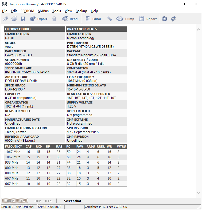Click the 1024M x64 (1 rank) organization value
The image size is (202, 210).
pyautogui.click(x=19, y=106)
